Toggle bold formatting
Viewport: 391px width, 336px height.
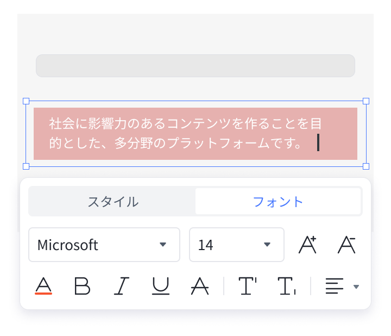pos(82,286)
